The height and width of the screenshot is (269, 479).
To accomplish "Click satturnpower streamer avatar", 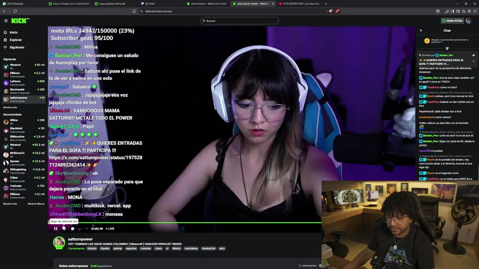I will [59, 243].
